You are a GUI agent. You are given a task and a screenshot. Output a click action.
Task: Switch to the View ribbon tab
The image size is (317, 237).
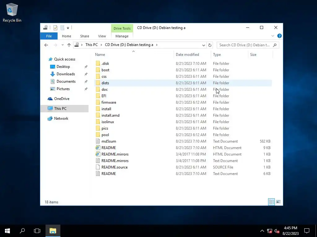(x=102, y=36)
